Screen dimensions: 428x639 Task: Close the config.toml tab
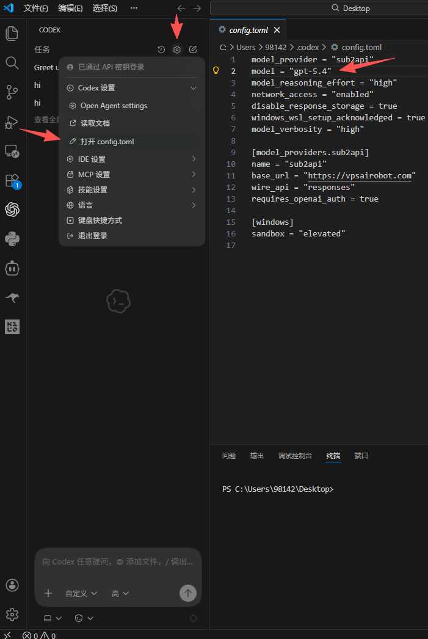point(277,30)
